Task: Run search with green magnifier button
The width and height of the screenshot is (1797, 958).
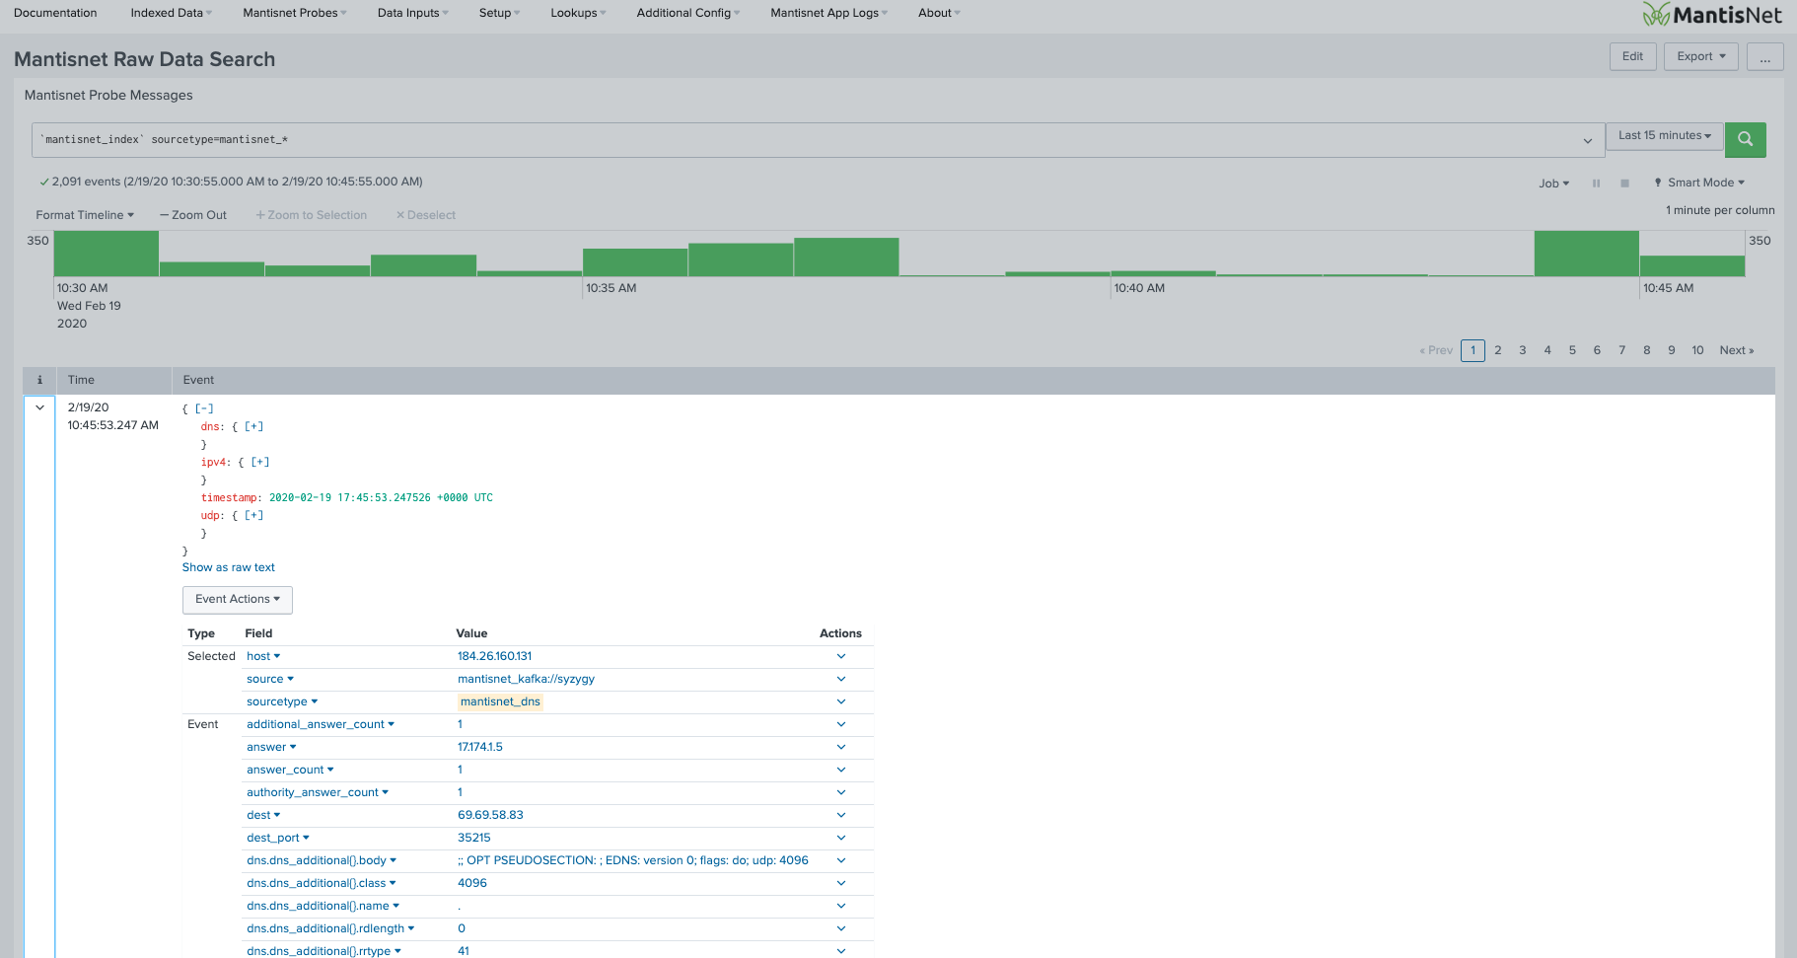Action: 1745,139
